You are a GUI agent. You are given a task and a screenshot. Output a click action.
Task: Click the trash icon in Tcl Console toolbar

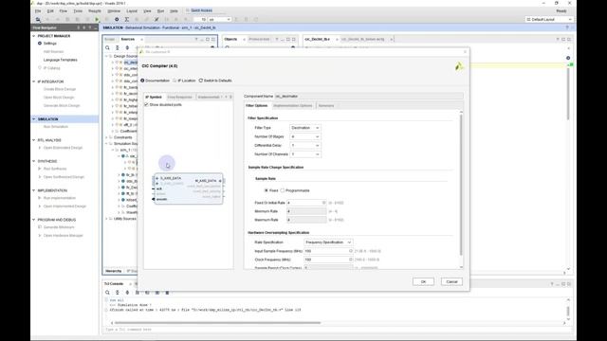[167, 293]
